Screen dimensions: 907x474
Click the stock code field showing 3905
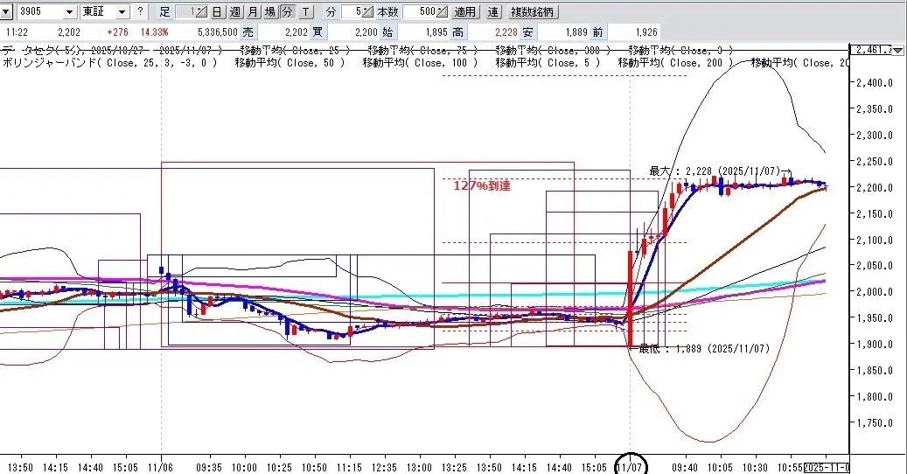coord(40,11)
